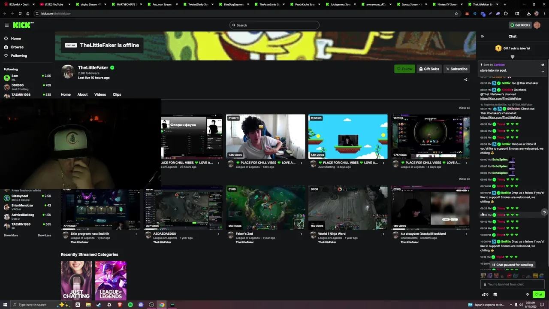Open Discord from the taskbar
The image size is (549, 309).
141,305
